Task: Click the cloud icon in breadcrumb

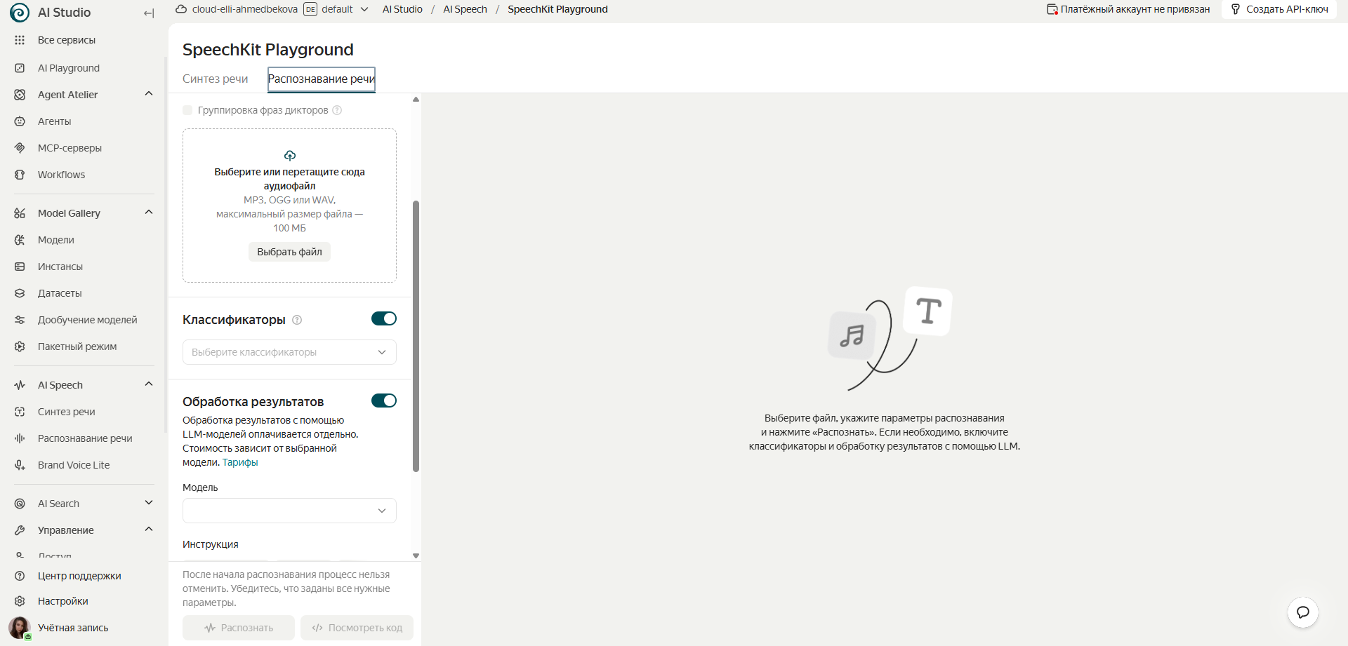Action: coord(181,9)
